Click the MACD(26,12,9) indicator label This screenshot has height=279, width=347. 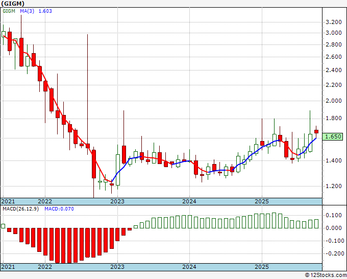tap(20, 209)
